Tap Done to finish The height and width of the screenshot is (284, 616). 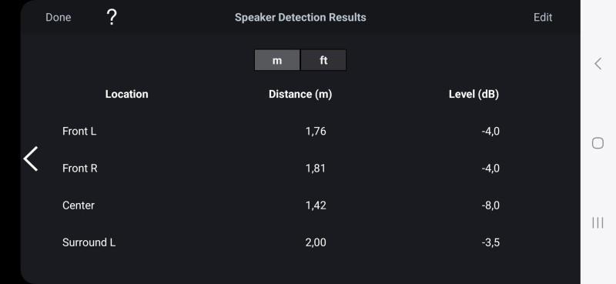[59, 17]
